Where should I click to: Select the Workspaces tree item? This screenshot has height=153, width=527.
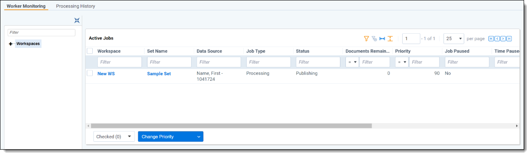coord(28,44)
